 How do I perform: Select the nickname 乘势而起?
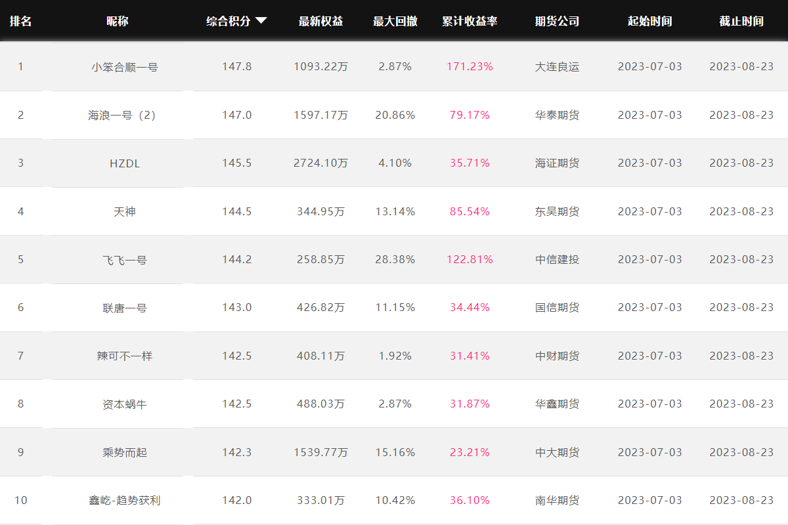(125, 452)
